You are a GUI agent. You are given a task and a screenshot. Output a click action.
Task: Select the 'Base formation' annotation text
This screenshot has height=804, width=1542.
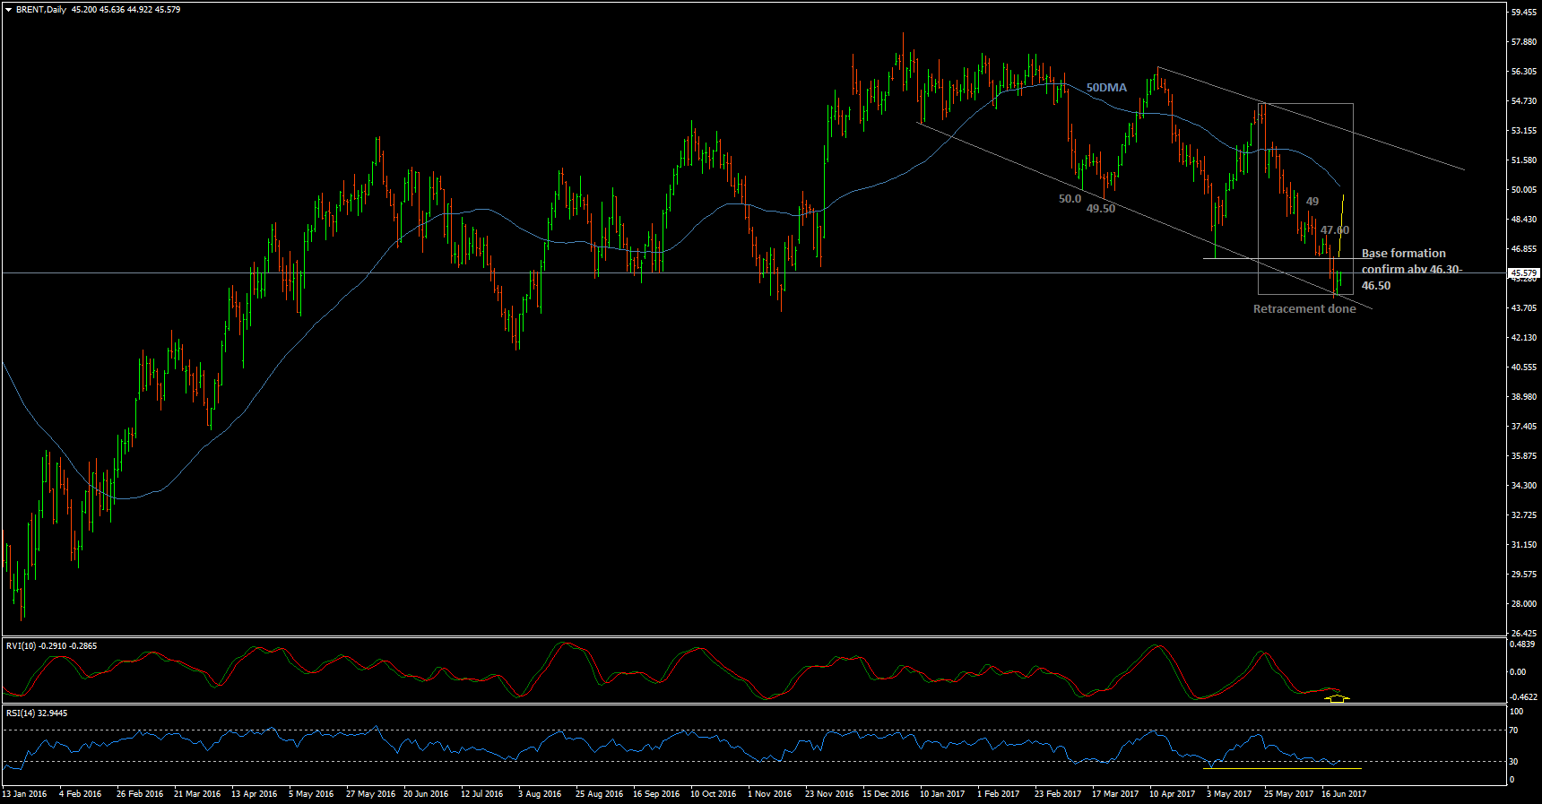(x=1403, y=254)
